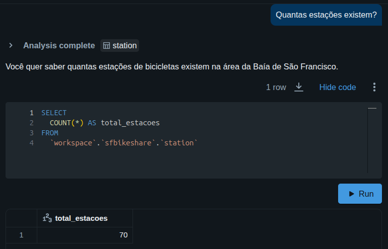Click the code editor vertical scrollbar
The image size is (388, 249).
pyautogui.click(x=369, y=141)
